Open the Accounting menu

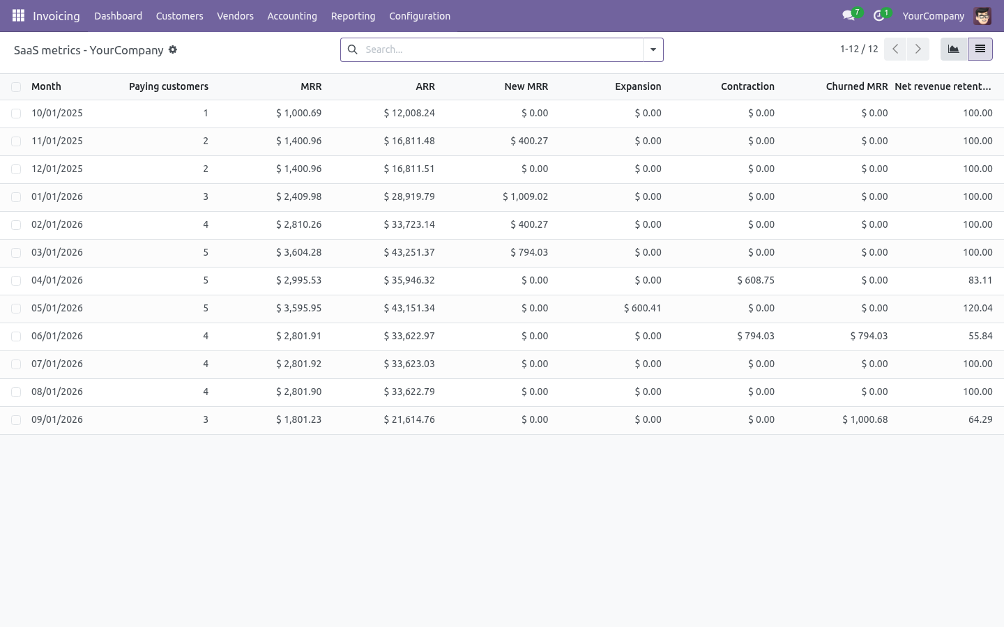tap(292, 15)
